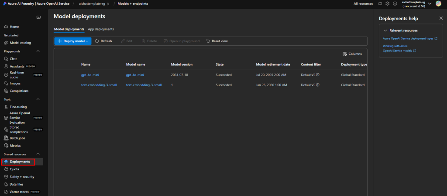This screenshot has height=196, width=447.
Task: Collapse the Playgrounds section
Action: pos(38,51)
